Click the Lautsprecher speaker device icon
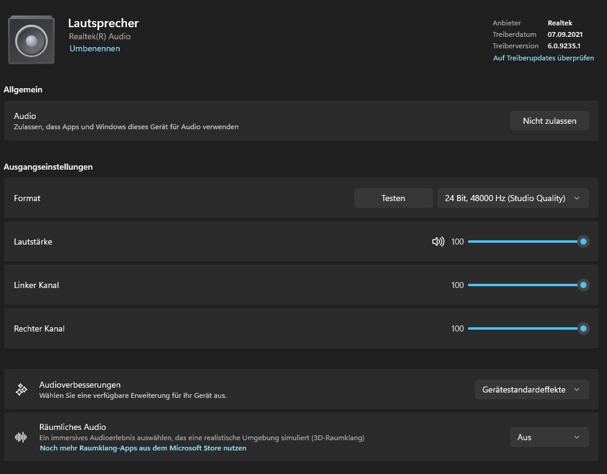The width and height of the screenshot is (607, 474). 31,40
